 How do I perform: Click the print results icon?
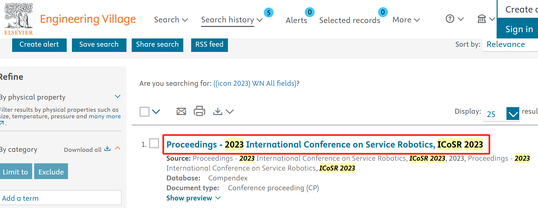click(199, 111)
